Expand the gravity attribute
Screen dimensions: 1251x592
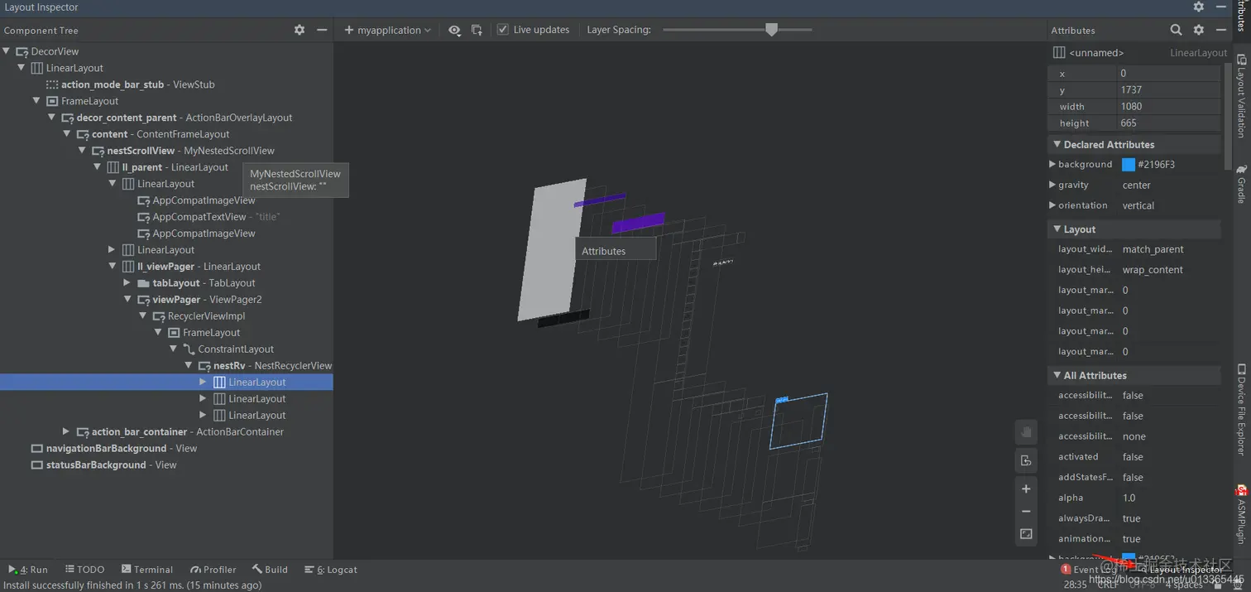pyautogui.click(x=1052, y=185)
